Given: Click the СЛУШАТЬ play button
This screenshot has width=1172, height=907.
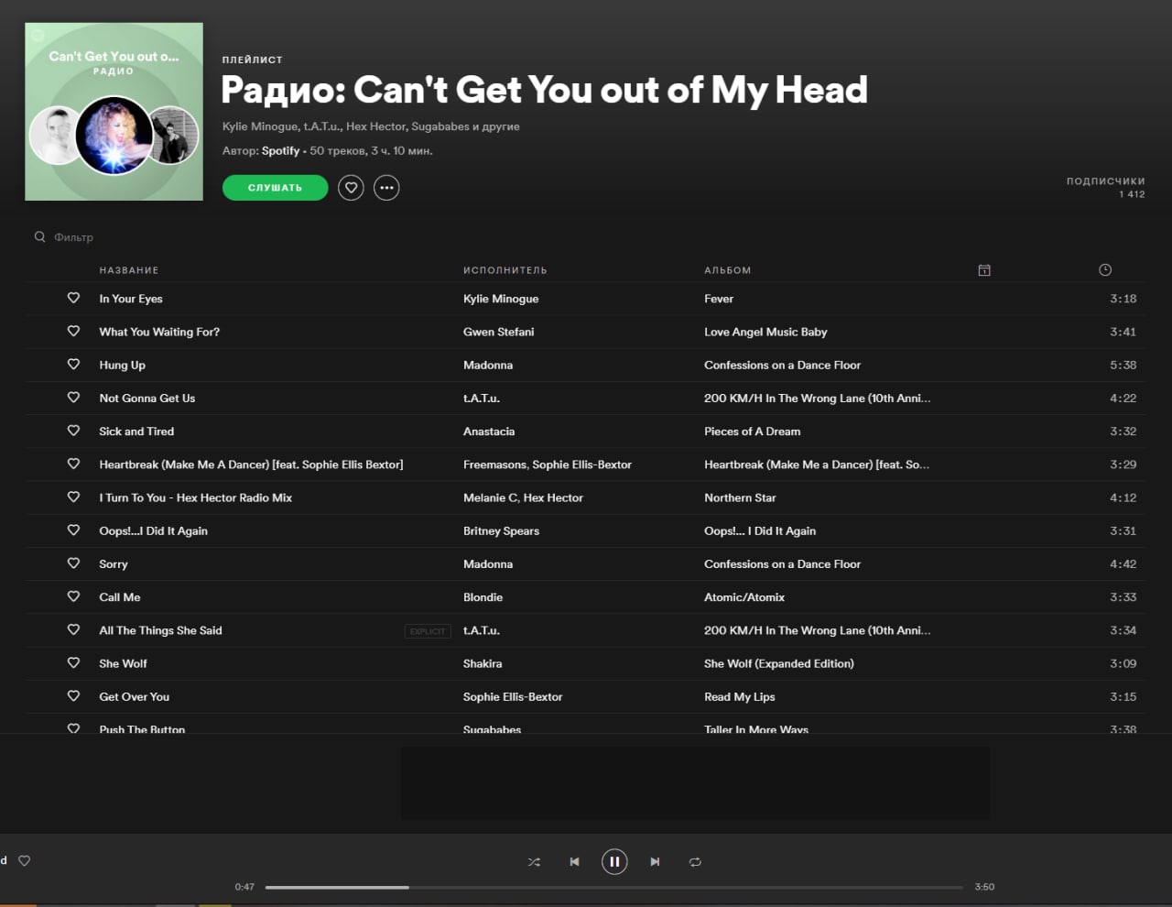Looking at the screenshot, I should point(275,188).
